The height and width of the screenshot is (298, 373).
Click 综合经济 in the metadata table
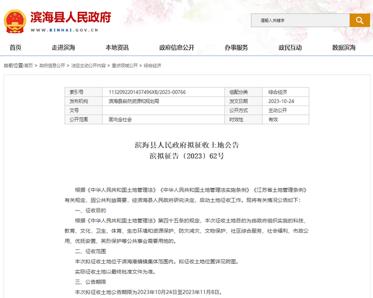(278, 92)
